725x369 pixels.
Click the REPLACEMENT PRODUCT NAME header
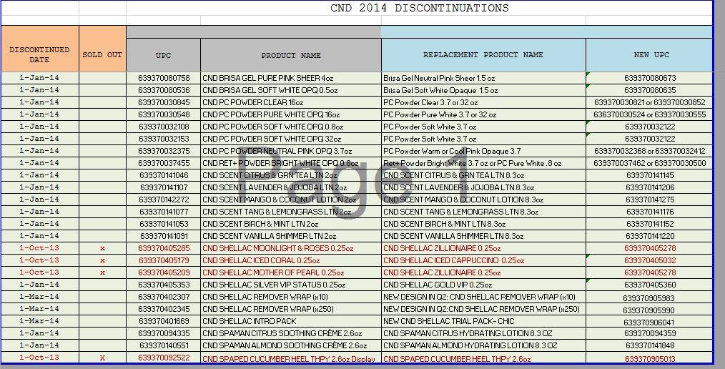pyautogui.click(x=483, y=54)
